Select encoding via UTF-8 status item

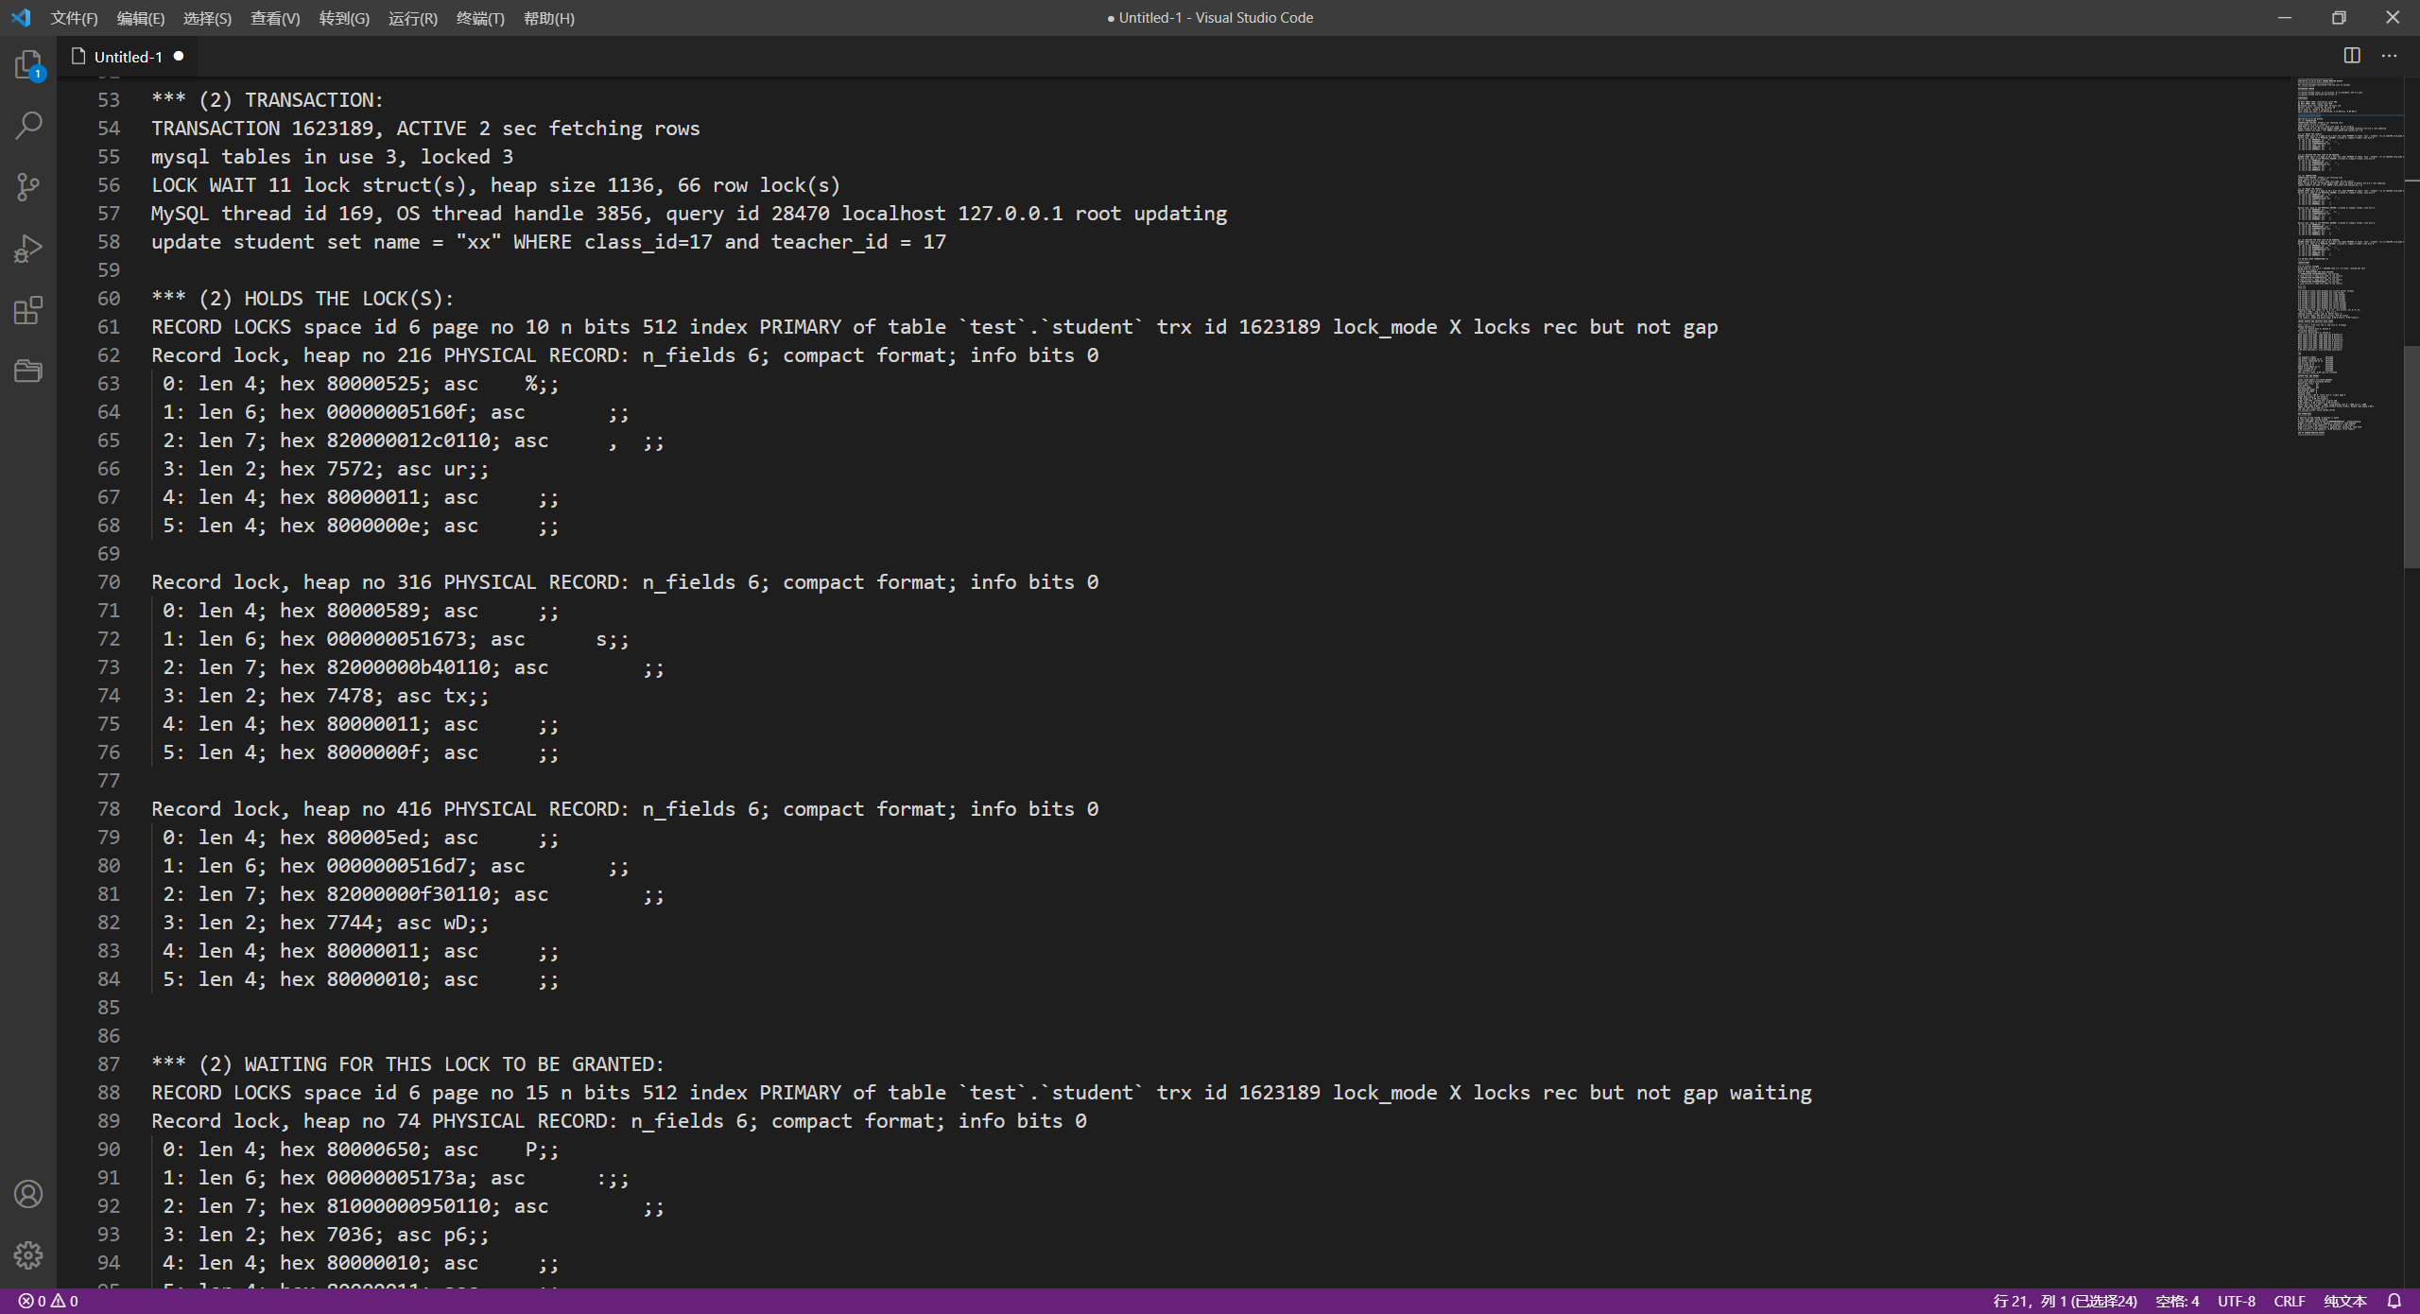click(2236, 1301)
